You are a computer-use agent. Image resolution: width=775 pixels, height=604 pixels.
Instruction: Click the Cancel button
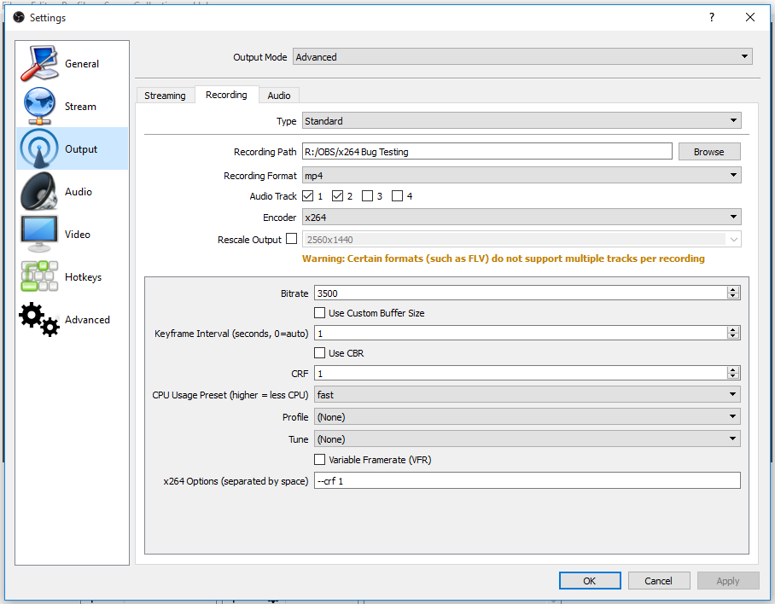click(x=658, y=581)
